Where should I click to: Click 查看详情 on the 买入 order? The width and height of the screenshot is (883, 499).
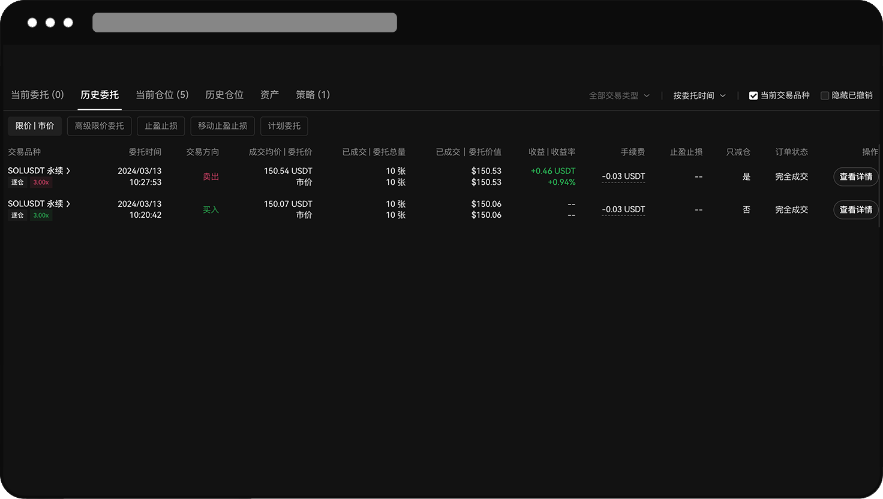click(x=855, y=209)
